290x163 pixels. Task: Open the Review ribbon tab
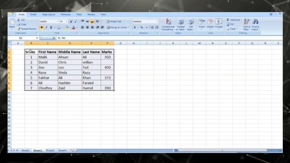pos(91,14)
